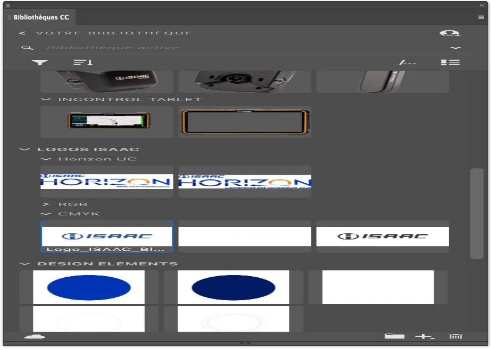Click the search magnifier icon

pos(27,48)
